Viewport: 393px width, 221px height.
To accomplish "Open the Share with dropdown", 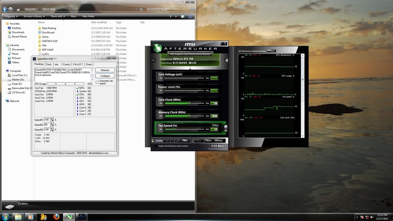I will point(58,16).
